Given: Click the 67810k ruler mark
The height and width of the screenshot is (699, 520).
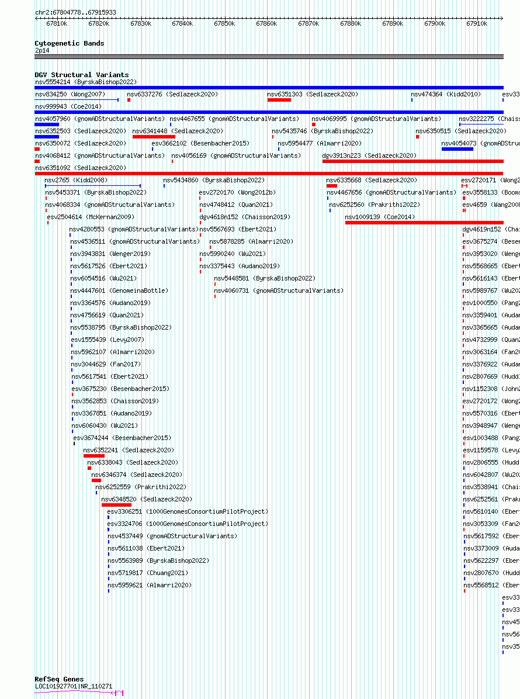Looking at the screenshot, I should tap(57, 23).
